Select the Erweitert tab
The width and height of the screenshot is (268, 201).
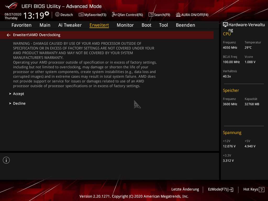pos(99,25)
